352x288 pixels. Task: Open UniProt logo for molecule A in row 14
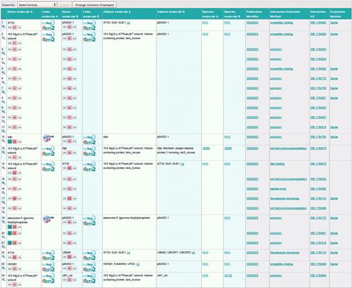click(48, 164)
